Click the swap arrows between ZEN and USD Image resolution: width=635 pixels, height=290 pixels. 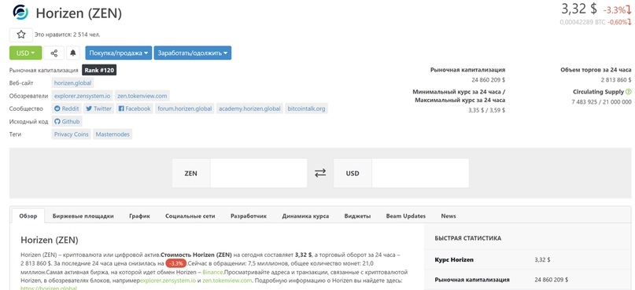[x=320, y=173]
